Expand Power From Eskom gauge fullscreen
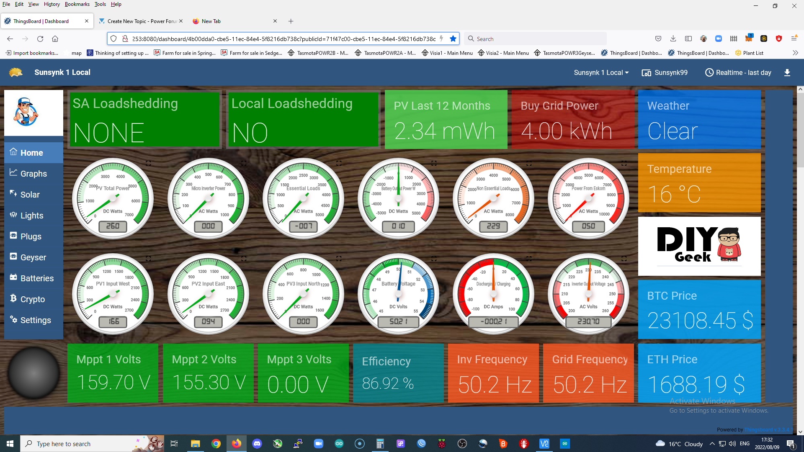 point(624,163)
